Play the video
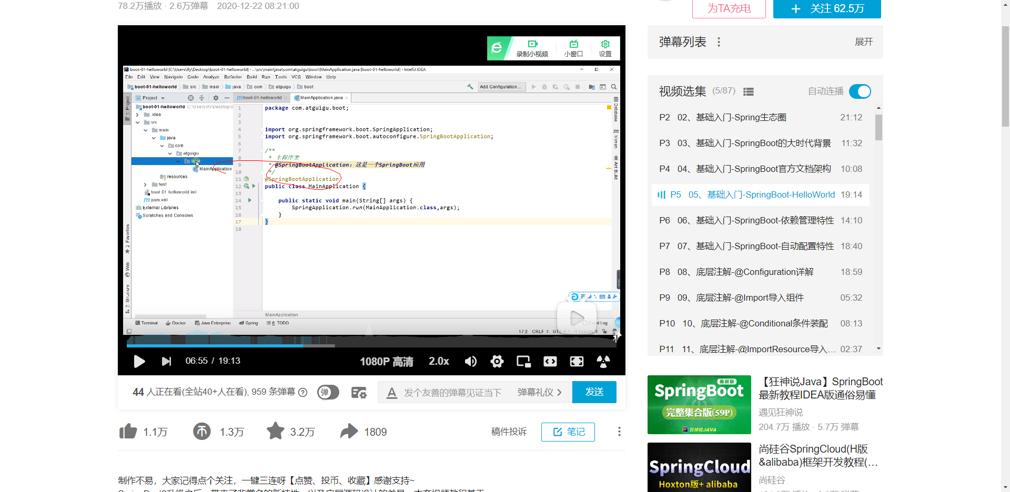Screen dimensions: 1010x492 pyautogui.click(x=139, y=361)
